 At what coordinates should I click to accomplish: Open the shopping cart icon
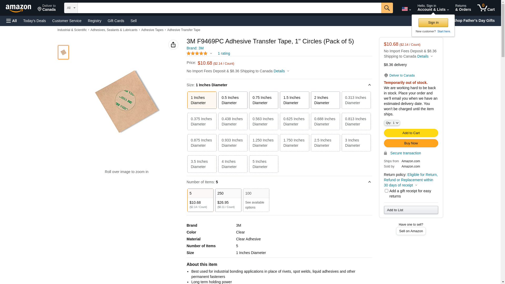point(486,8)
